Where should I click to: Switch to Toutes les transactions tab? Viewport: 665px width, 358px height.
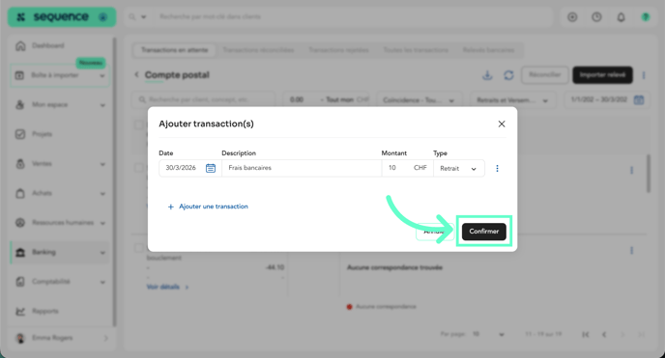[416, 50]
